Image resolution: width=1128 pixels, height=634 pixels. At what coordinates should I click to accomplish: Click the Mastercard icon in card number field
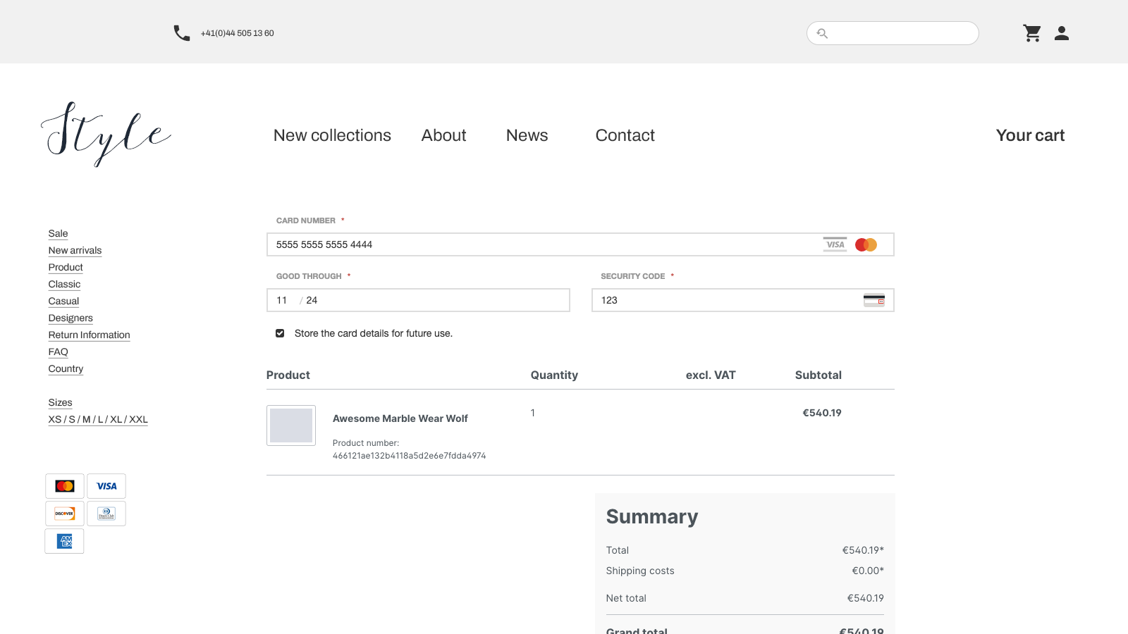click(x=866, y=244)
